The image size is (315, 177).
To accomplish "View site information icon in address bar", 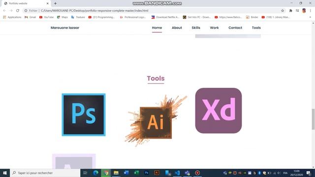I will (x=26, y=11).
